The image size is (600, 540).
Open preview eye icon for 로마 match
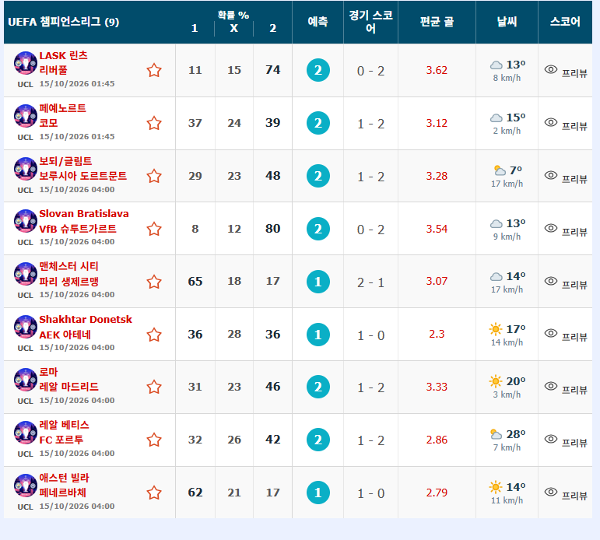pyautogui.click(x=551, y=386)
